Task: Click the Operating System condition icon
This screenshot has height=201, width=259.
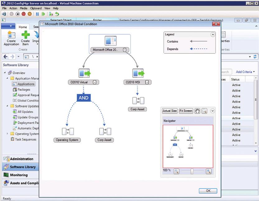Action: tap(68, 131)
